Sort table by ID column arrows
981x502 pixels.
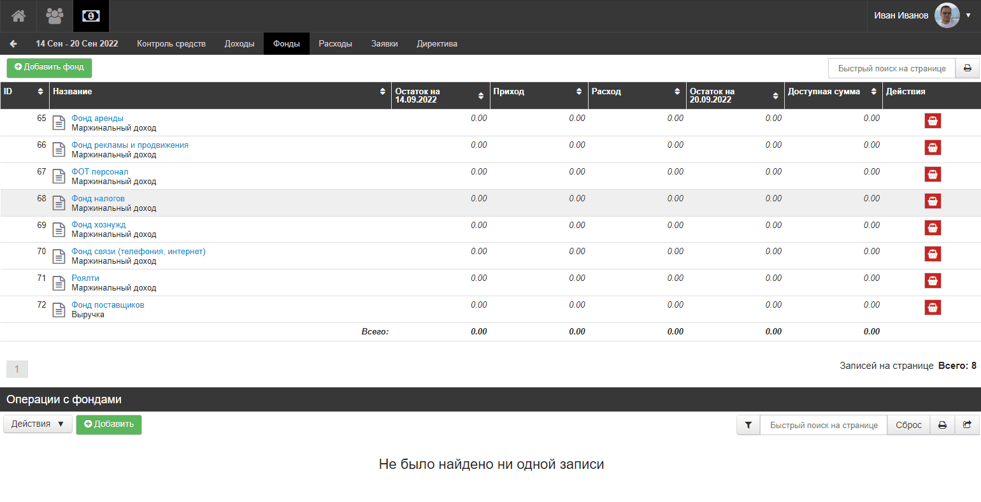[x=41, y=92]
